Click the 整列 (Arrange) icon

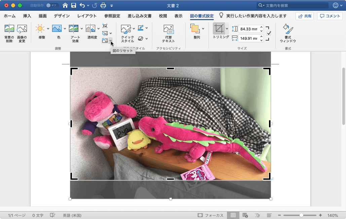pyautogui.click(x=195, y=29)
